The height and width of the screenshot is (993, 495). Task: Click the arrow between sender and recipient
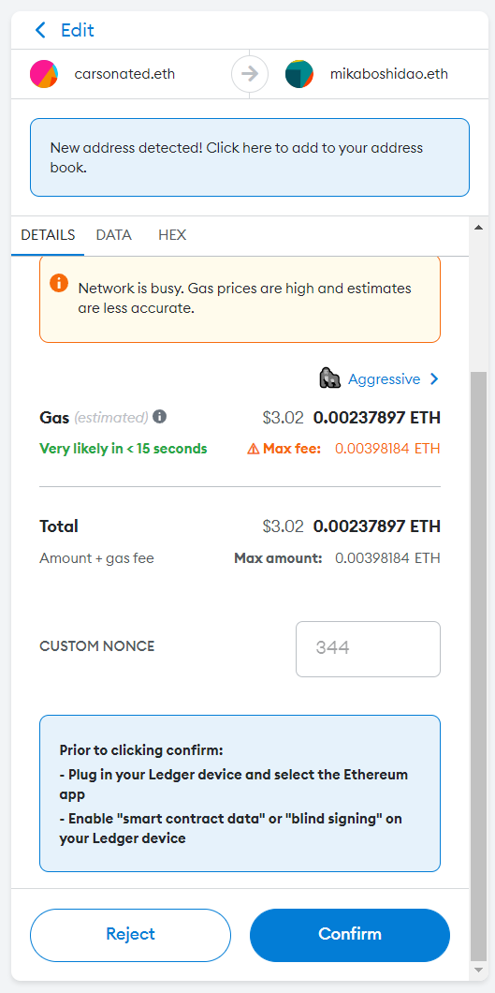click(x=250, y=74)
